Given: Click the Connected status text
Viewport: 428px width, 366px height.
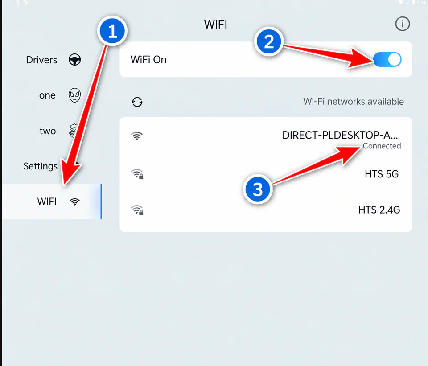Looking at the screenshot, I should [382, 146].
